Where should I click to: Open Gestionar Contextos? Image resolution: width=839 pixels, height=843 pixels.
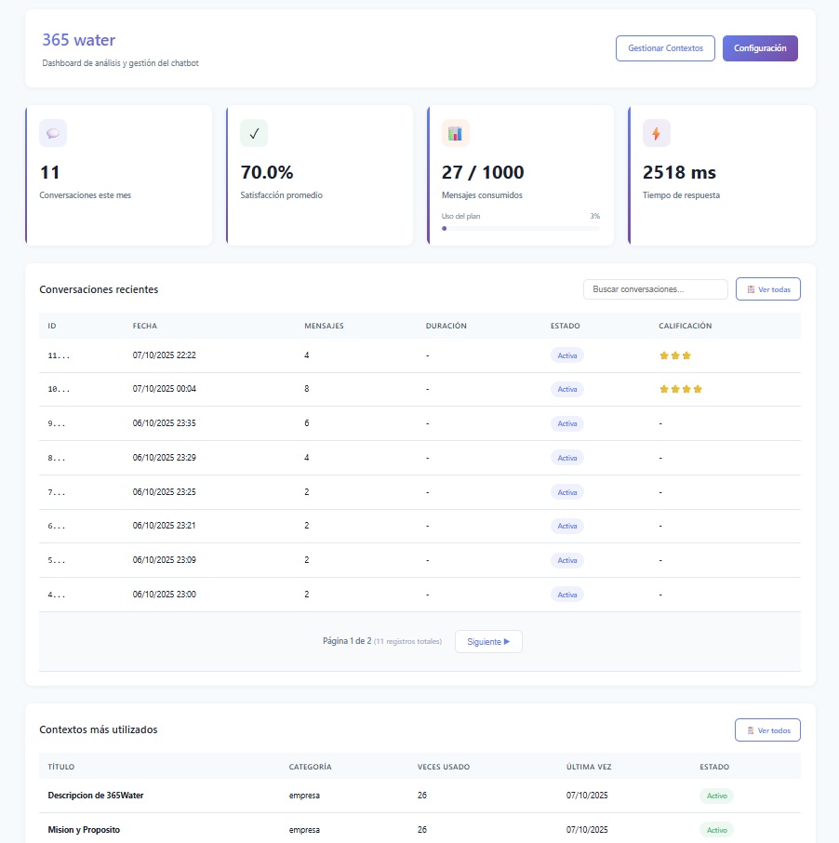[x=665, y=48]
